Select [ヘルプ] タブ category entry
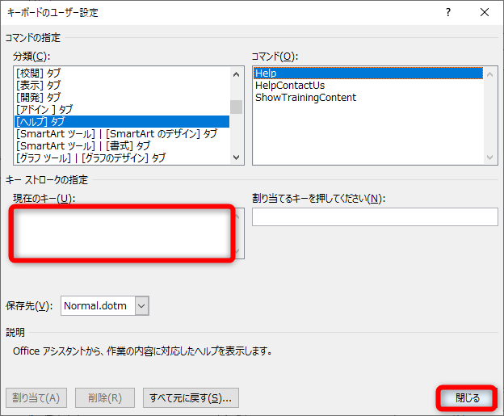Screen dimensions: 504x416 pos(122,121)
